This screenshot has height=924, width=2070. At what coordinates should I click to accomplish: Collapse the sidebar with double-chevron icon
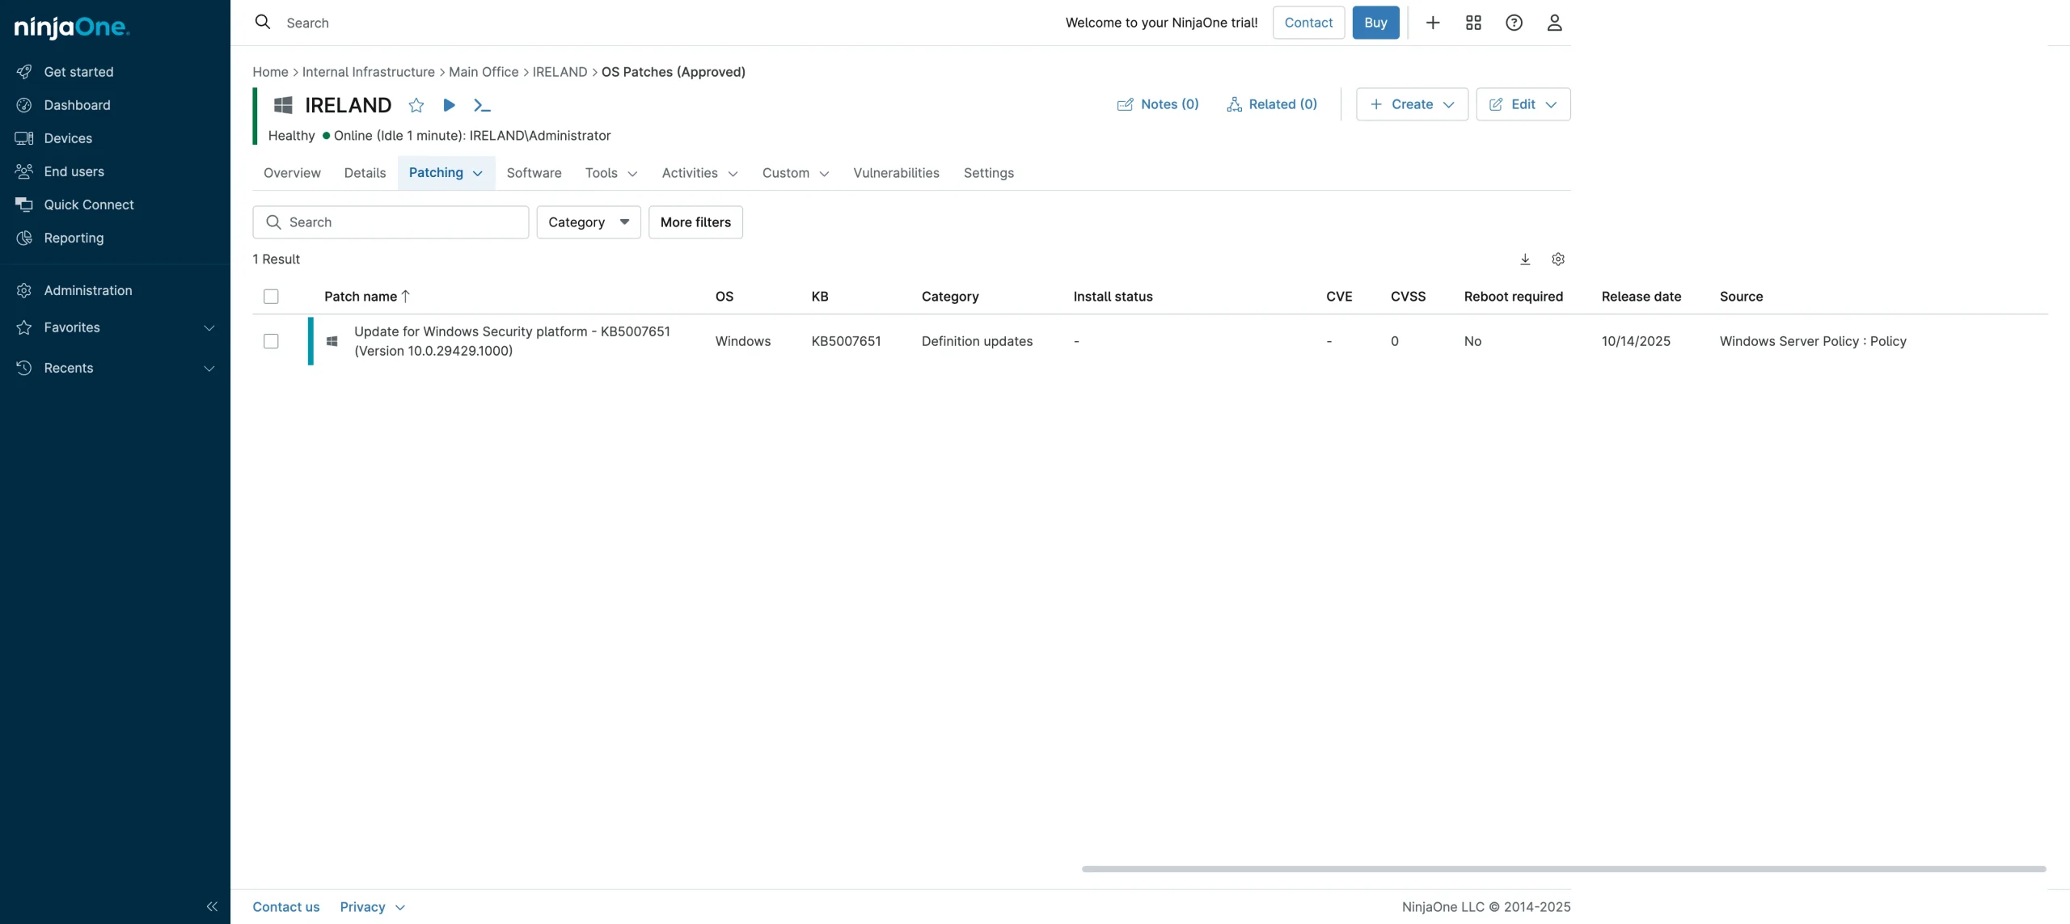(x=212, y=906)
